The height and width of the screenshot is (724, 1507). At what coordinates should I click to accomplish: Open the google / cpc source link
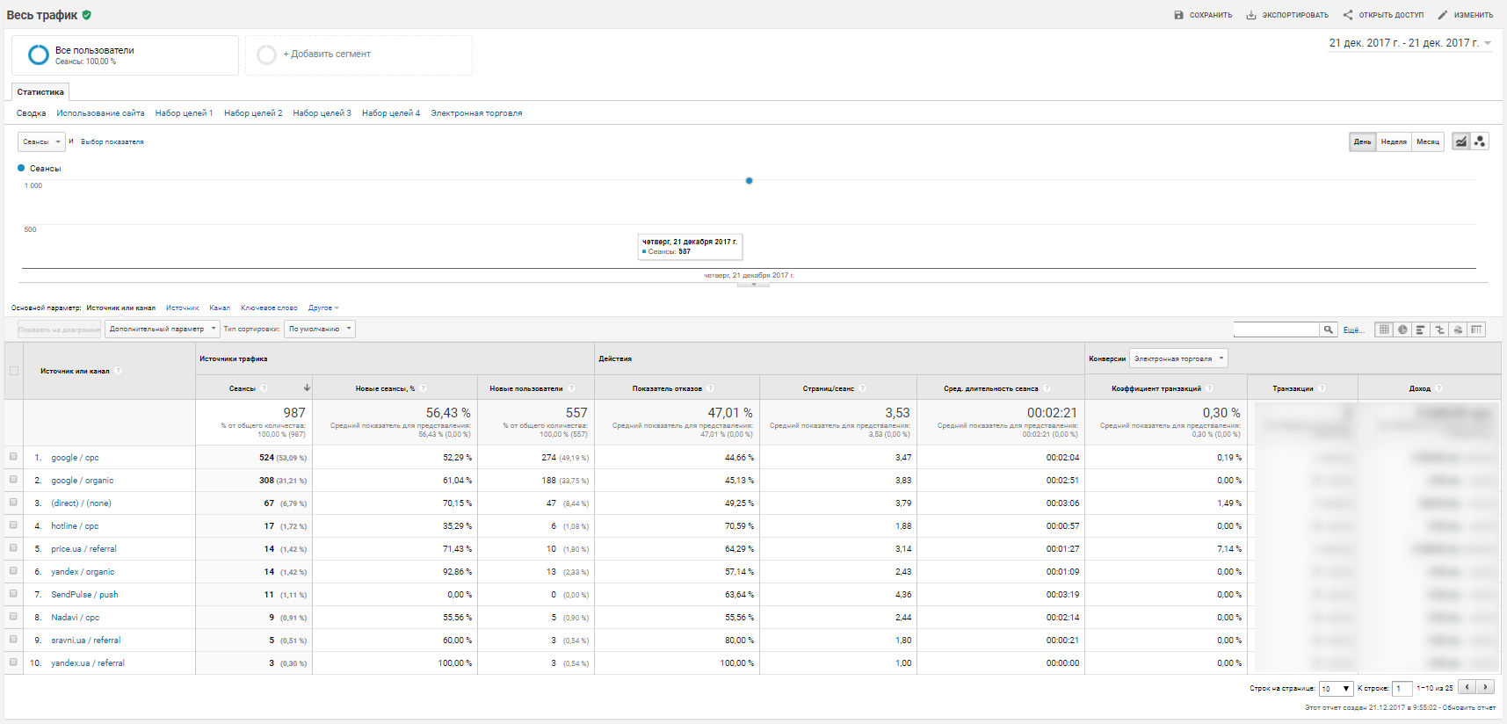click(75, 458)
